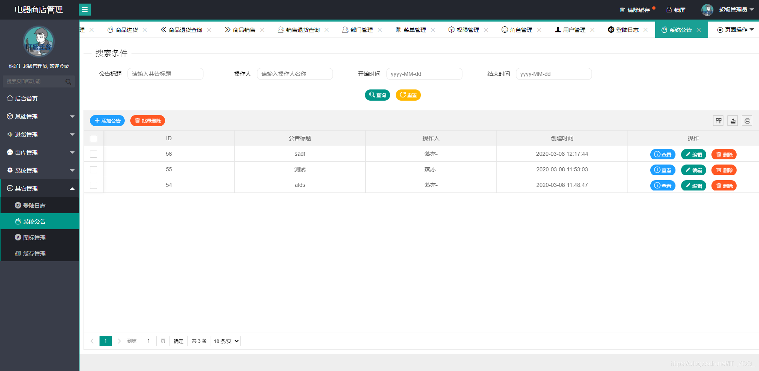
Task: Open the 10条/页 page size dropdown
Action: click(225, 341)
